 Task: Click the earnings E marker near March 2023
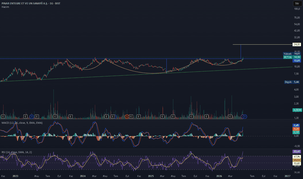[25, 116]
